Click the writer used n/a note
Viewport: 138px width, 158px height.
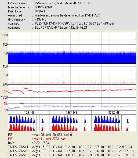point(67,15)
